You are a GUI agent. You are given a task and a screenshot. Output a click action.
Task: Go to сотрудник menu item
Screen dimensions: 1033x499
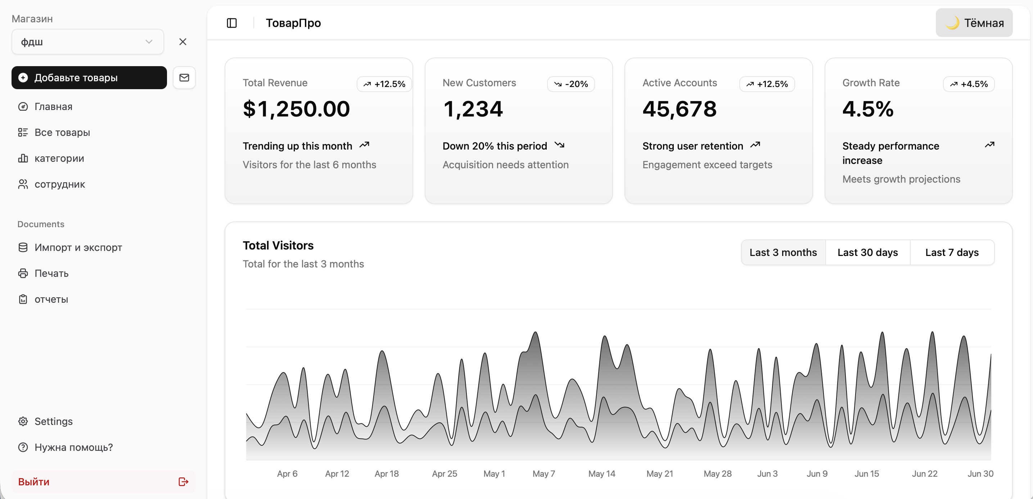60,184
